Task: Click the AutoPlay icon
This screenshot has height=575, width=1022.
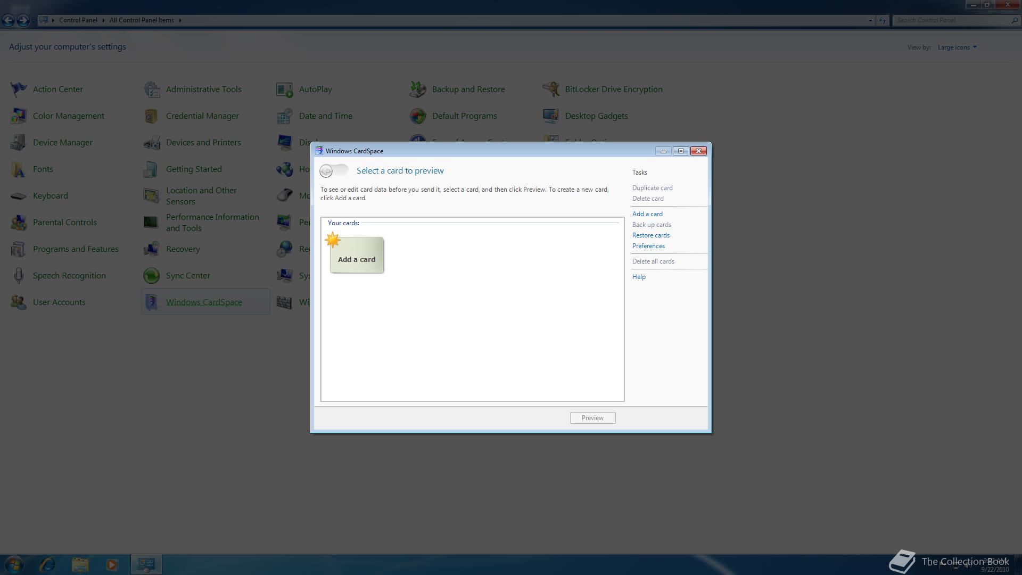Action: [x=285, y=89]
